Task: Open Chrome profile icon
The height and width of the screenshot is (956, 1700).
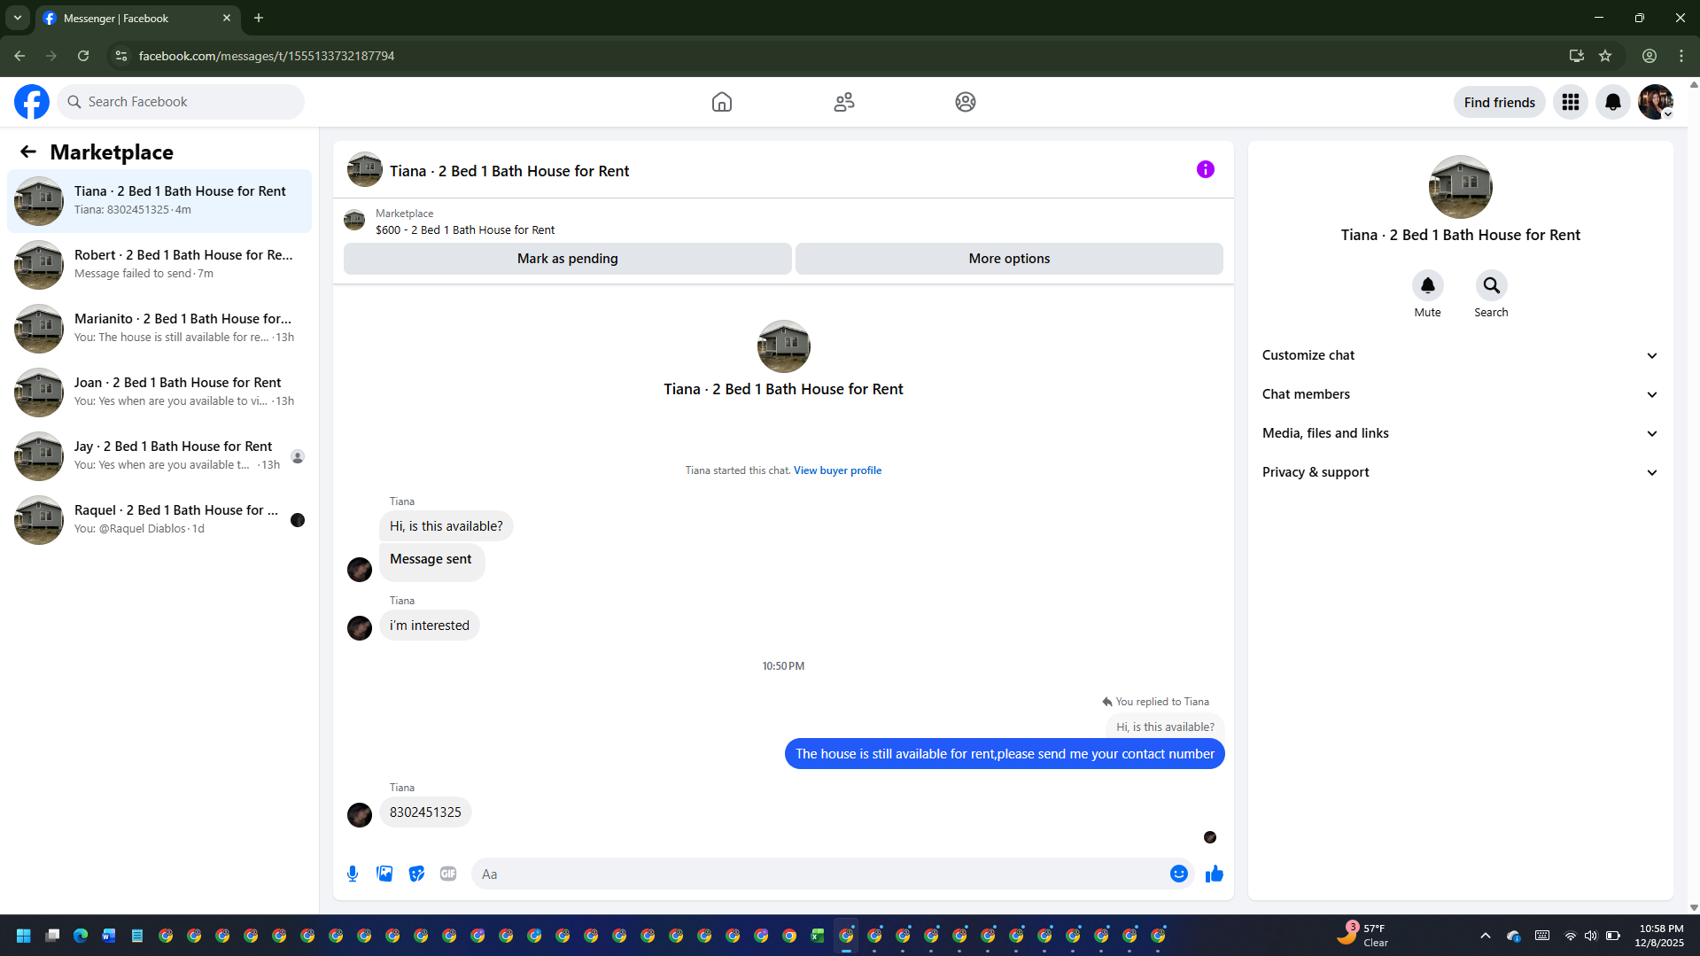Action: [x=1650, y=56]
